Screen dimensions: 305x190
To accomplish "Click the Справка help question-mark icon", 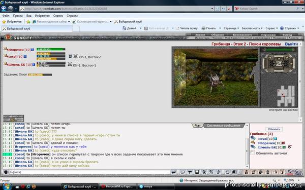I will (282, 28).
